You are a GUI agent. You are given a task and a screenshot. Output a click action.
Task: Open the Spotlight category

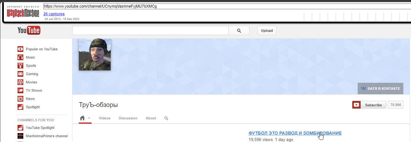click(x=33, y=107)
